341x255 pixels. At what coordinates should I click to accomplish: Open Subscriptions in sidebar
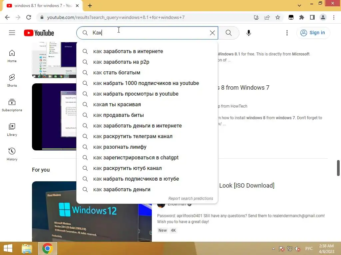pos(12,105)
